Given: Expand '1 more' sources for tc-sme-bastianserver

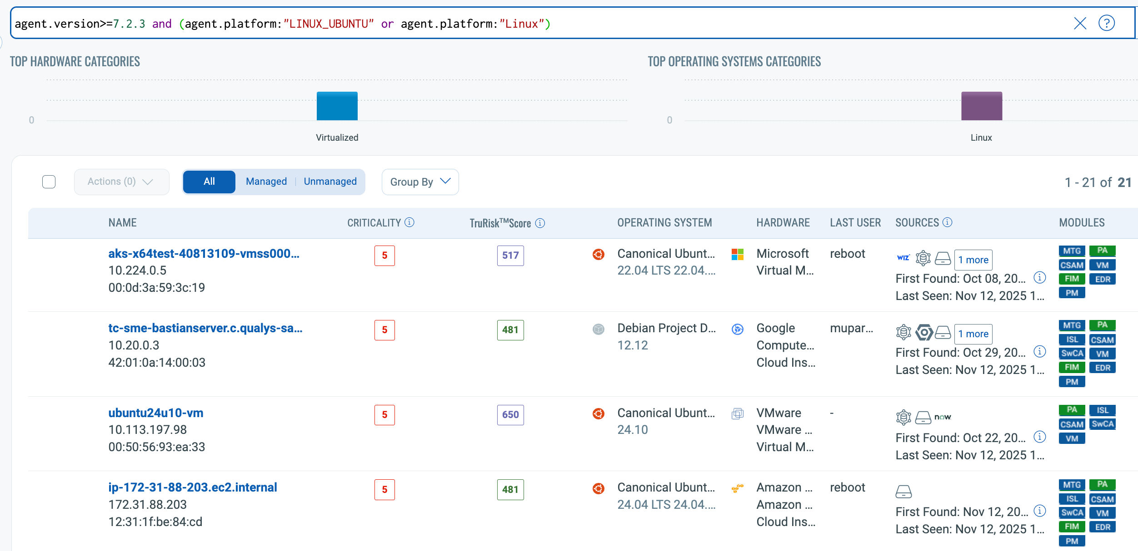Looking at the screenshot, I should pyautogui.click(x=973, y=334).
